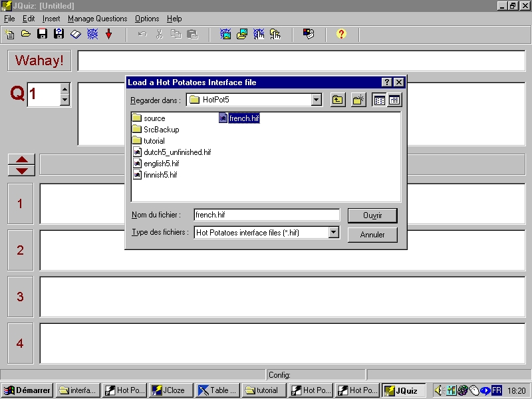Click the answer 2 number button

pyautogui.click(x=21, y=250)
